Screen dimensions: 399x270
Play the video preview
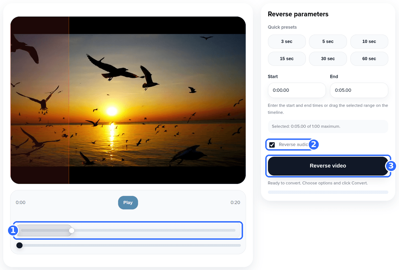click(128, 202)
